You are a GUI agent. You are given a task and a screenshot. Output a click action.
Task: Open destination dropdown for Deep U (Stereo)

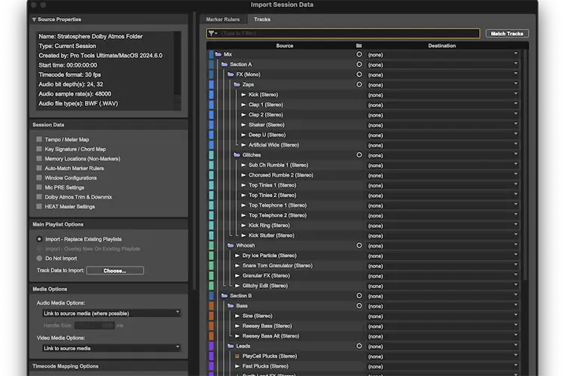443,135
